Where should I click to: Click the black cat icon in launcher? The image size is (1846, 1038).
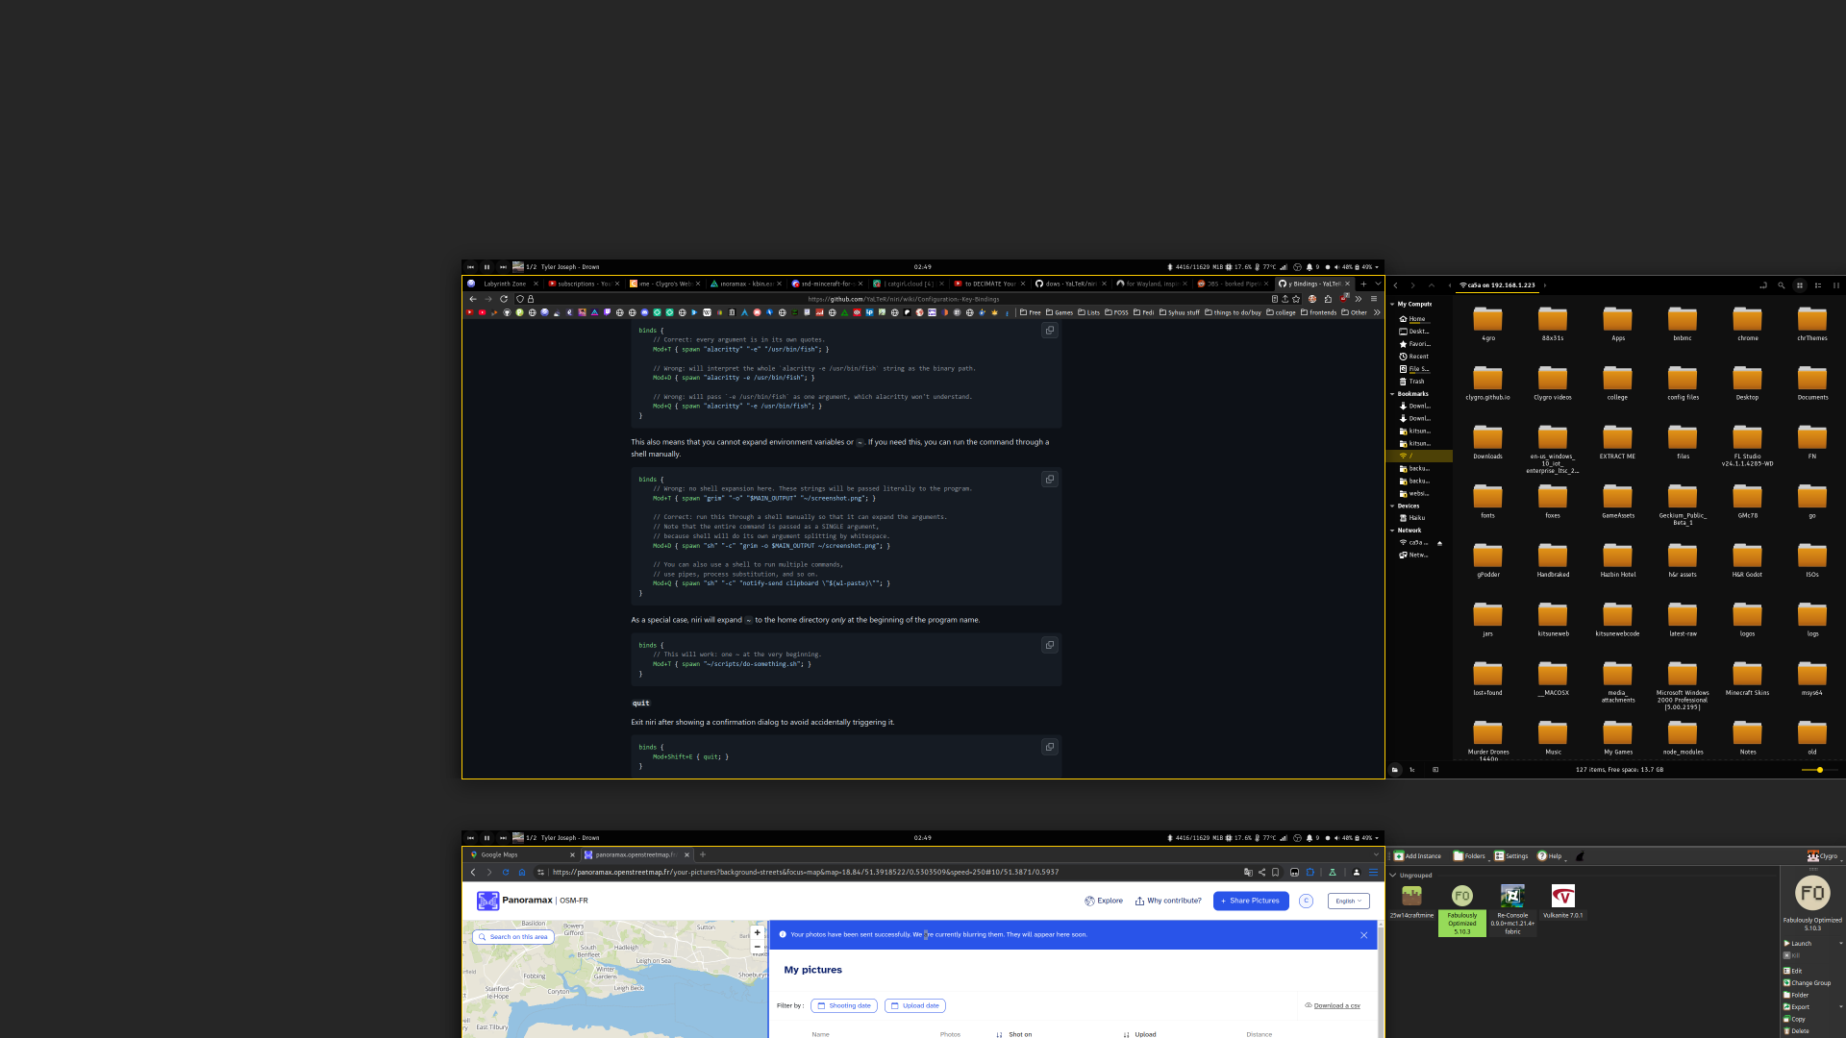coord(1580,855)
